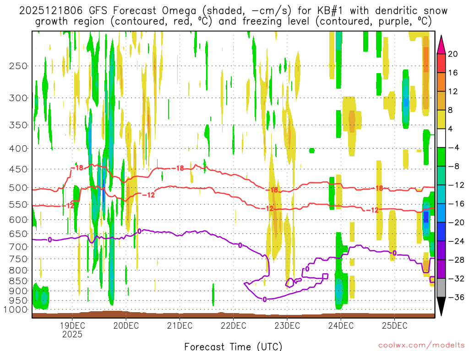Click the 300 pressure level label
Image resolution: width=469 pixels, height=351 pixels.
18,98
